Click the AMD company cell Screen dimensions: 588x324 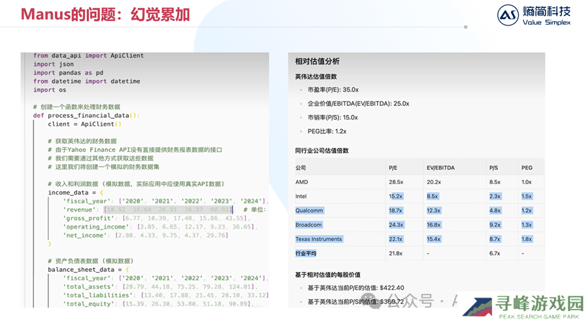coord(301,182)
